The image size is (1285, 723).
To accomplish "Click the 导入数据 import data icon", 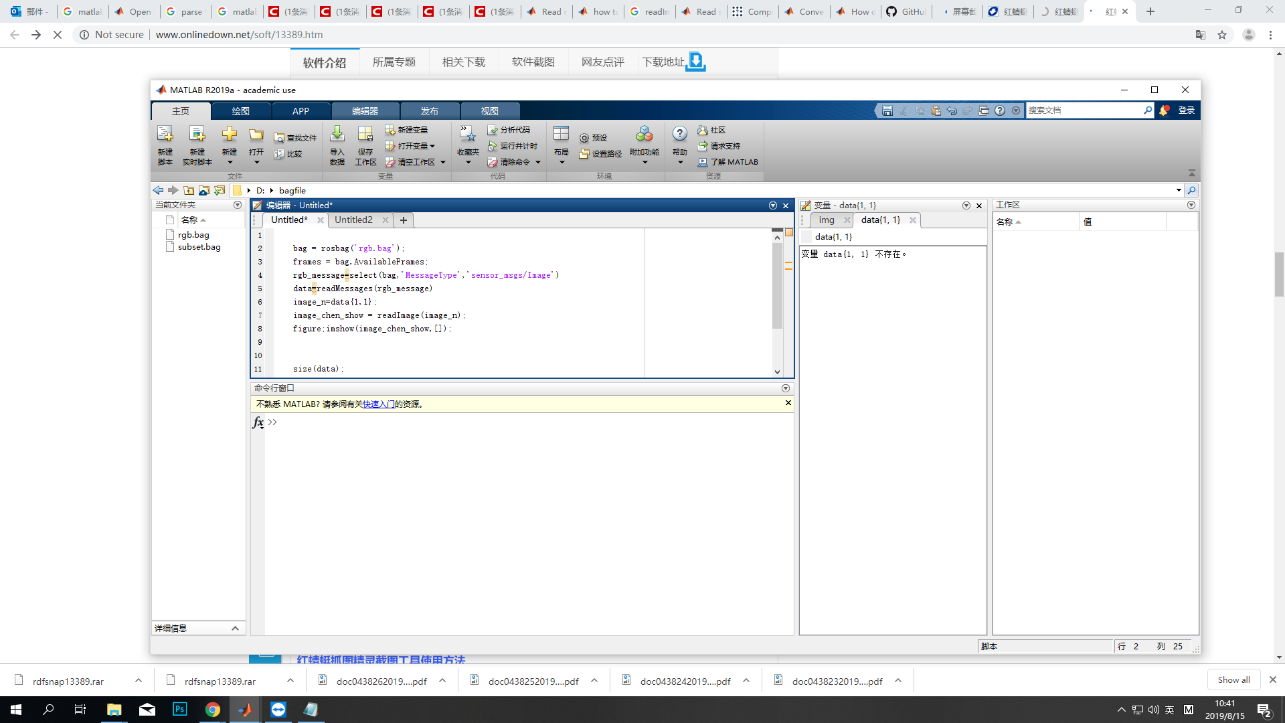I will pos(337,135).
